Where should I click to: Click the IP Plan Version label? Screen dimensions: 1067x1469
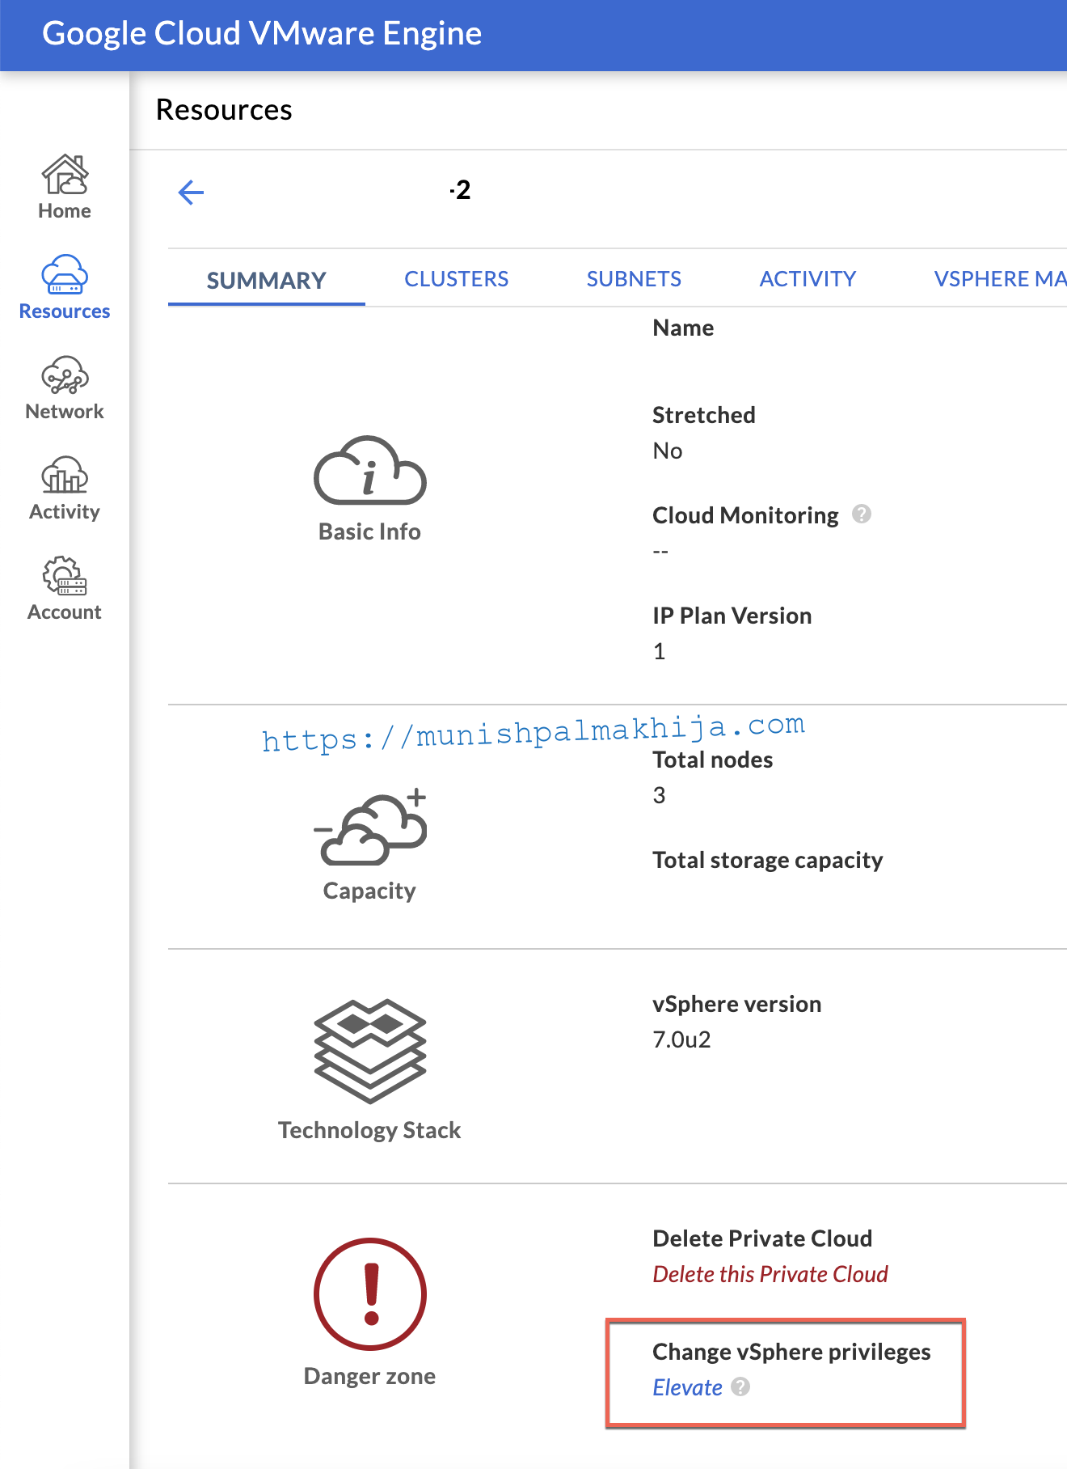732,616
